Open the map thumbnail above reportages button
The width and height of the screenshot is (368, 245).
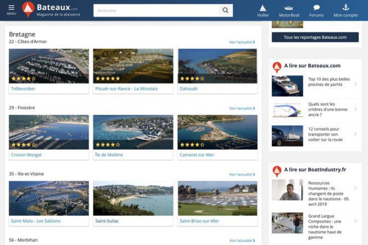[x=287, y=24]
